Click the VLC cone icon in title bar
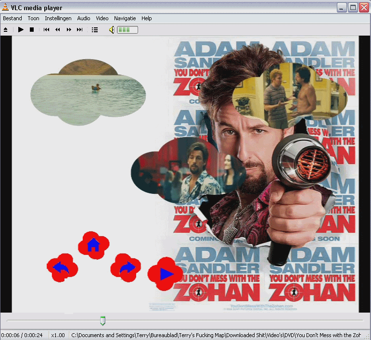The width and height of the screenshot is (371, 340). click(x=5, y=7)
